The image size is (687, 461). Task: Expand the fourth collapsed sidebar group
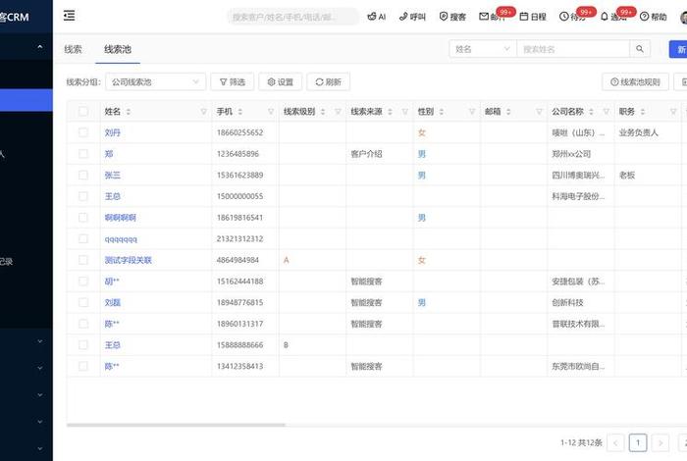click(x=40, y=422)
